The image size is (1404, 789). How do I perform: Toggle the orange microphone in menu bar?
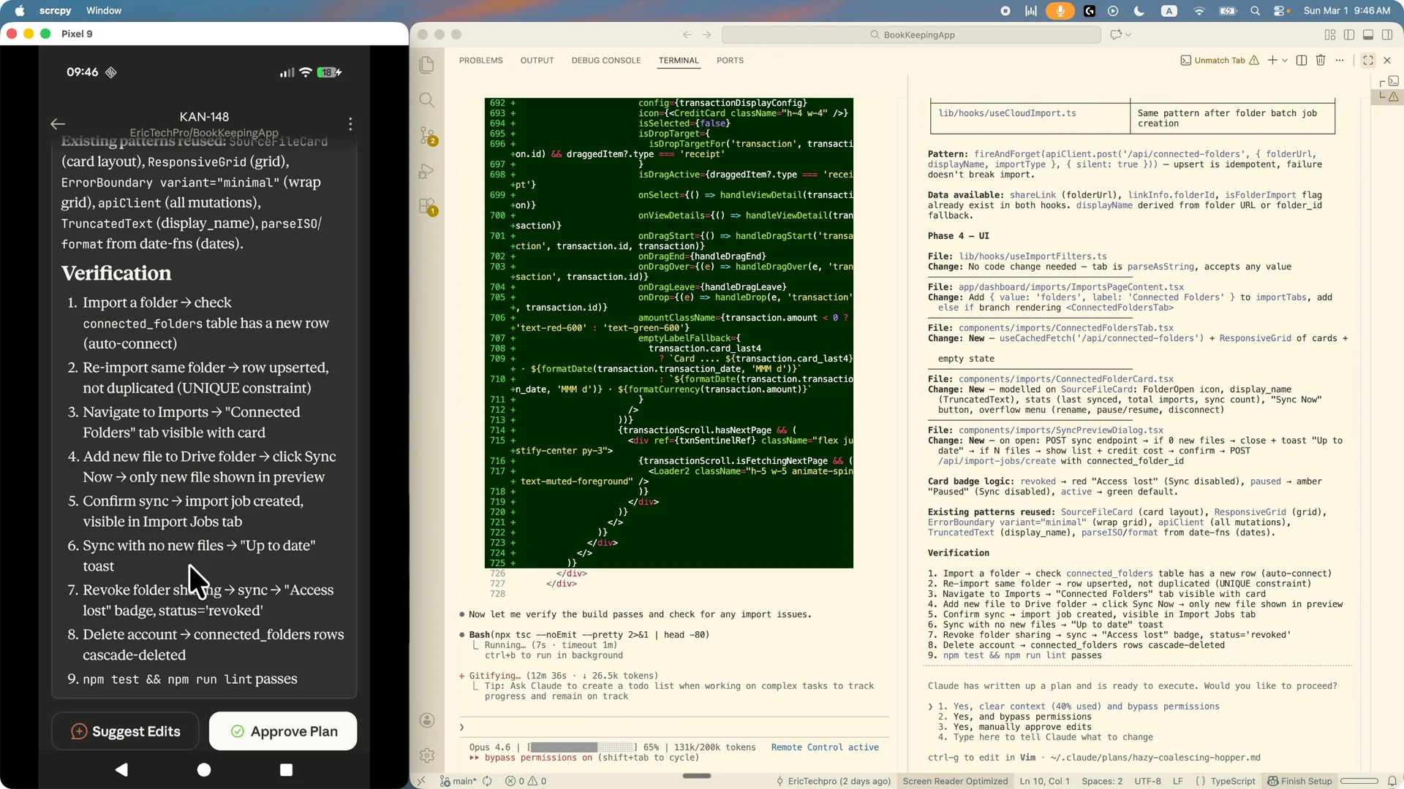pyautogui.click(x=1060, y=11)
